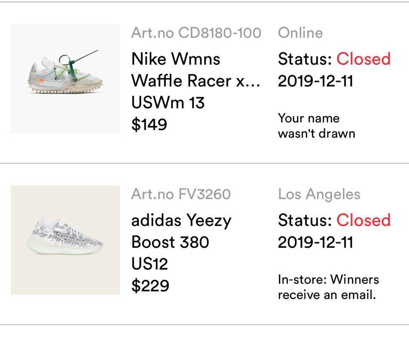Open the adidas Yeezy Boost 380 thumbnail

65,240
